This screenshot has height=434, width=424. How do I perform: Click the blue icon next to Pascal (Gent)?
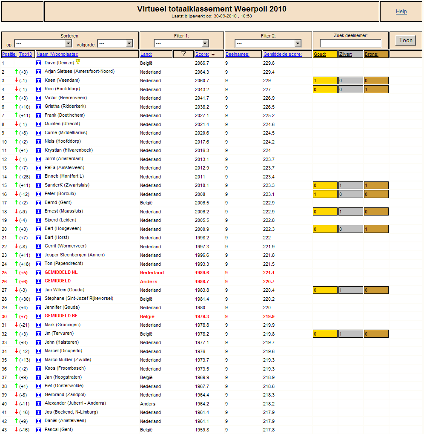38,430
